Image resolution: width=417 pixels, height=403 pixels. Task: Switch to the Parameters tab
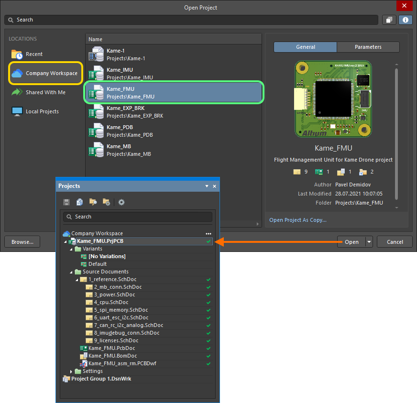pos(368,47)
